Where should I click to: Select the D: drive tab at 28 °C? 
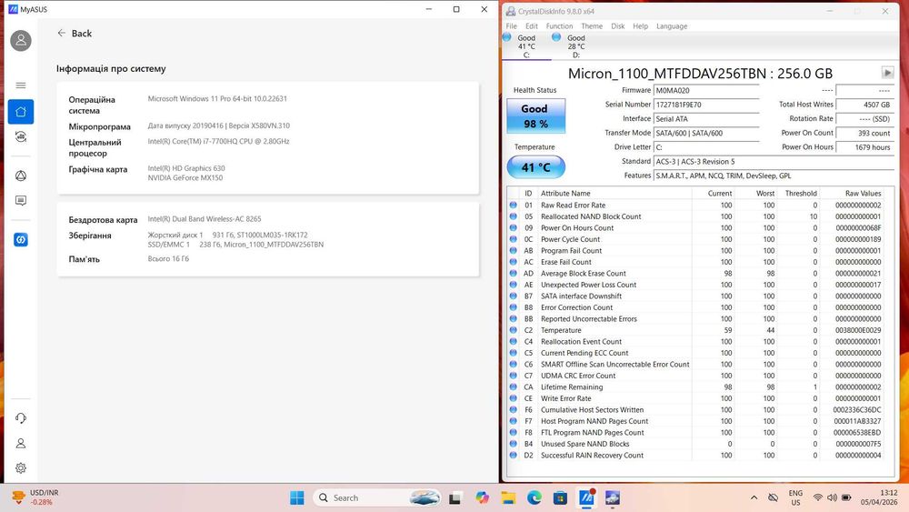(575, 45)
